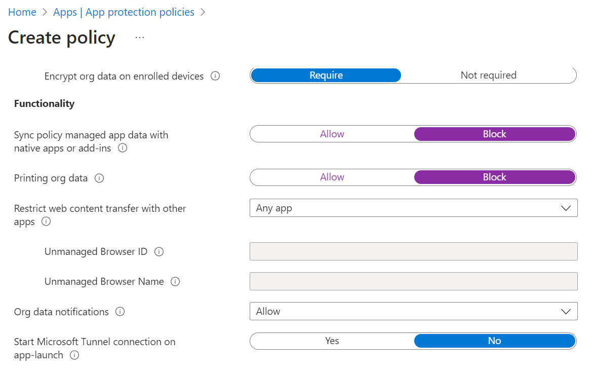This screenshot has height=373, width=593.
Task: Click the Org data notifications info icon
Action: click(120, 312)
